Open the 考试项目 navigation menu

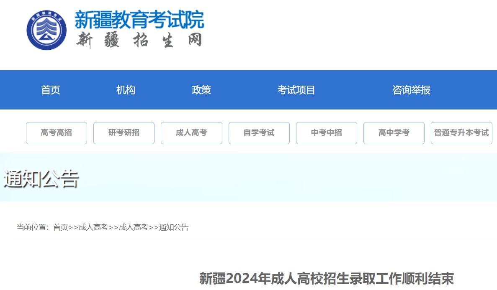pos(296,90)
